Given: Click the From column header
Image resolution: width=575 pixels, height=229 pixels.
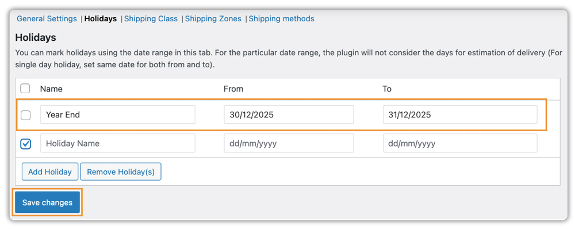Looking at the screenshot, I should (233, 89).
